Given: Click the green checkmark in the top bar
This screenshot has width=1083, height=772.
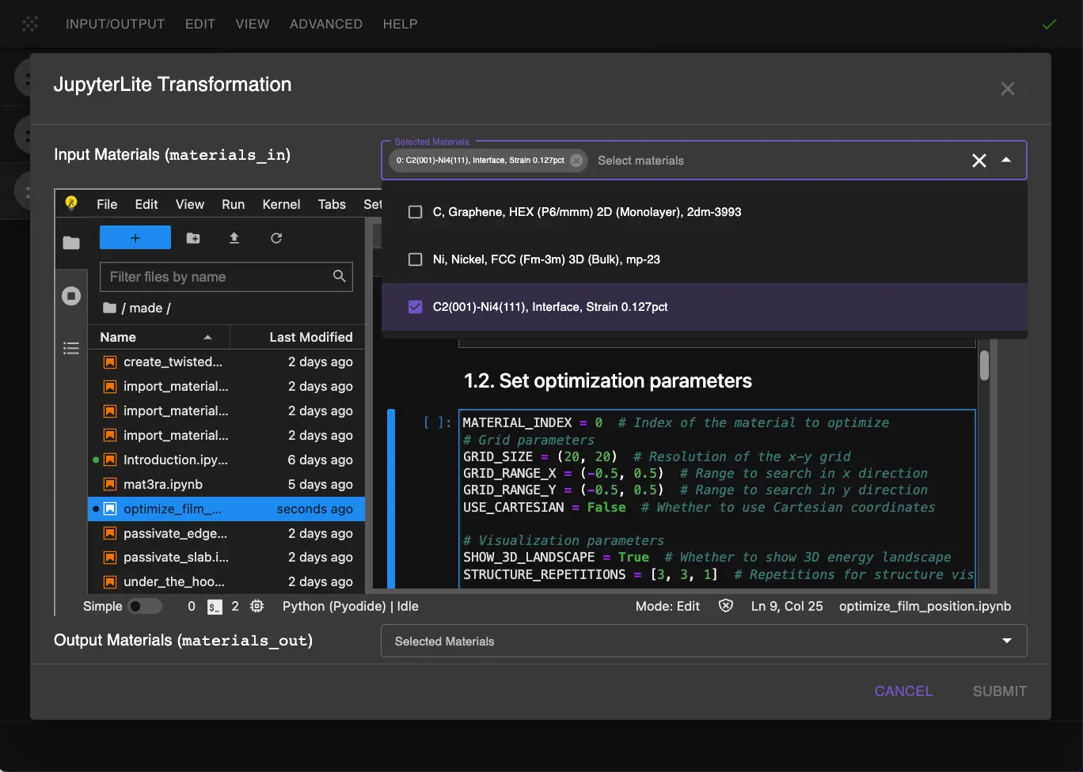Looking at the screenshot, I should pos(1050,24).
